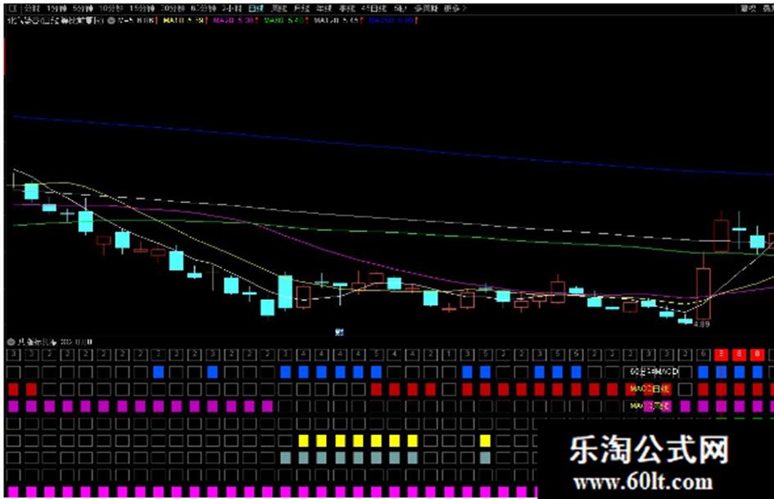
Task: Click the green MA60 value label
Action: click(285, 20)
